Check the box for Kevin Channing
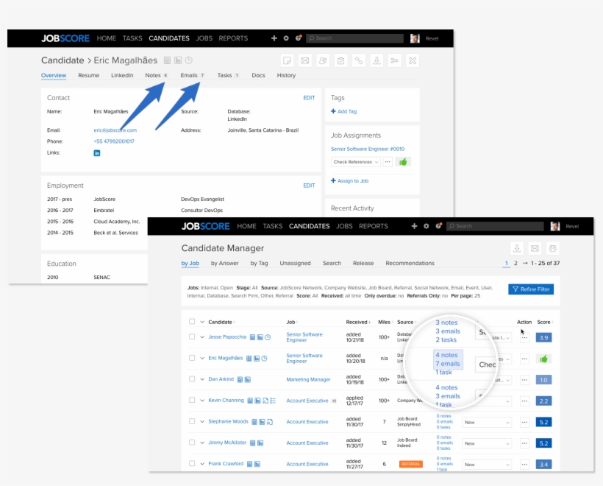This screenshot has width=603, height=486. pyautogui.click(x=192, y=400)
